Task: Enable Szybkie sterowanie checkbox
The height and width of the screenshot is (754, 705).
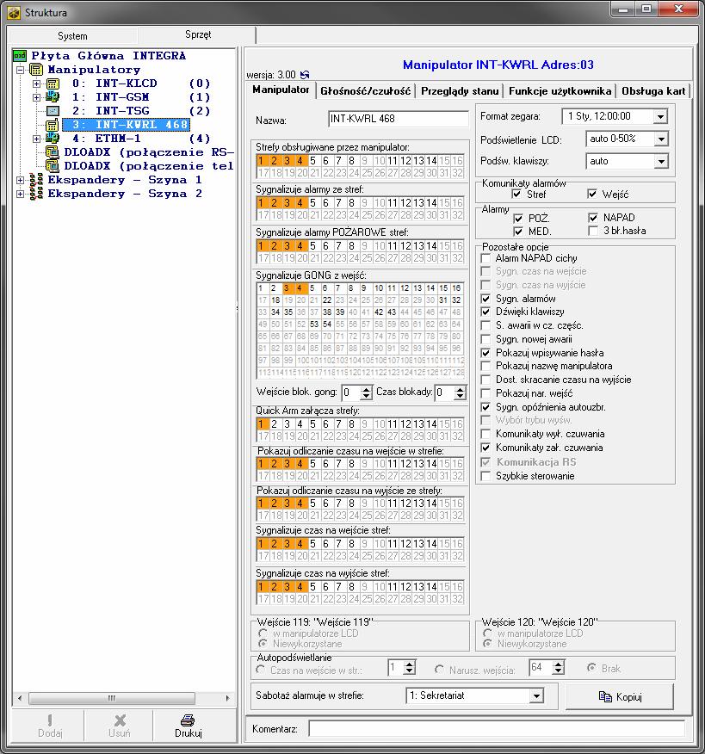Action: [485, 476]
